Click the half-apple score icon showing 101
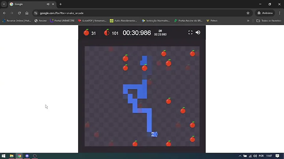This screenshot has height=159, width=284. [106, 32]
